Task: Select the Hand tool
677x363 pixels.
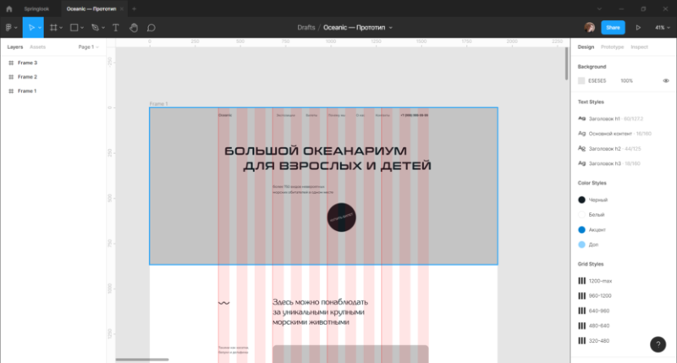Action: click(x=134, y=28)
